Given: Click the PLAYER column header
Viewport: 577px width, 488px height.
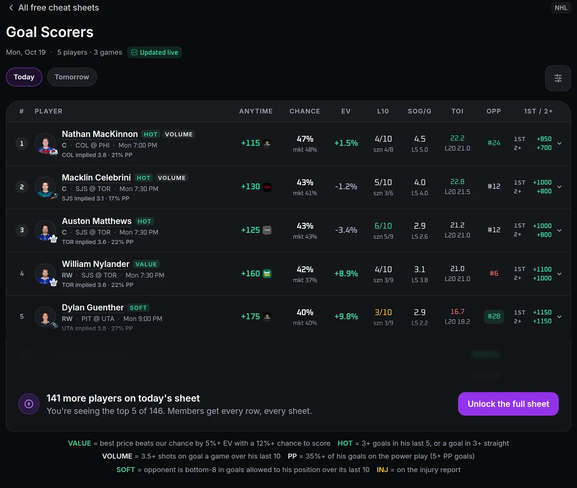Looking at the screenshot, I should [49, 111].
